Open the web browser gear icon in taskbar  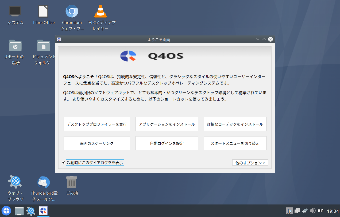(30, 211)
